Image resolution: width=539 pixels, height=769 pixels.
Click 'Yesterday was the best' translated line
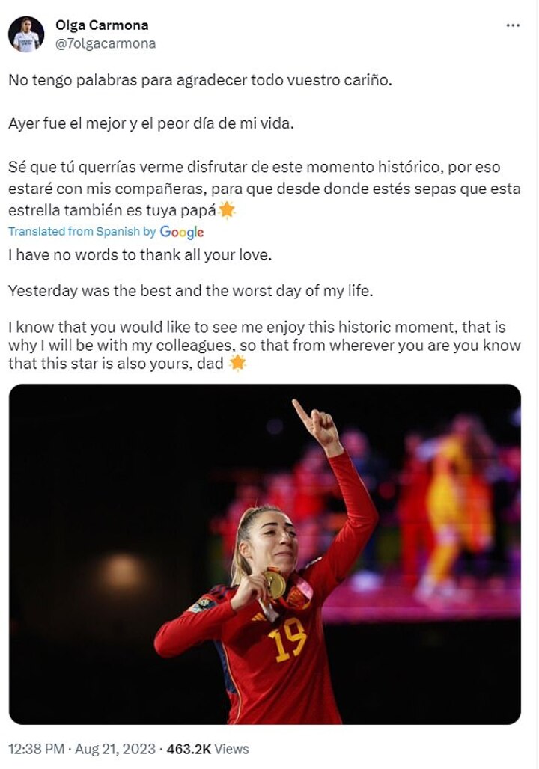[x=191, y=291]
